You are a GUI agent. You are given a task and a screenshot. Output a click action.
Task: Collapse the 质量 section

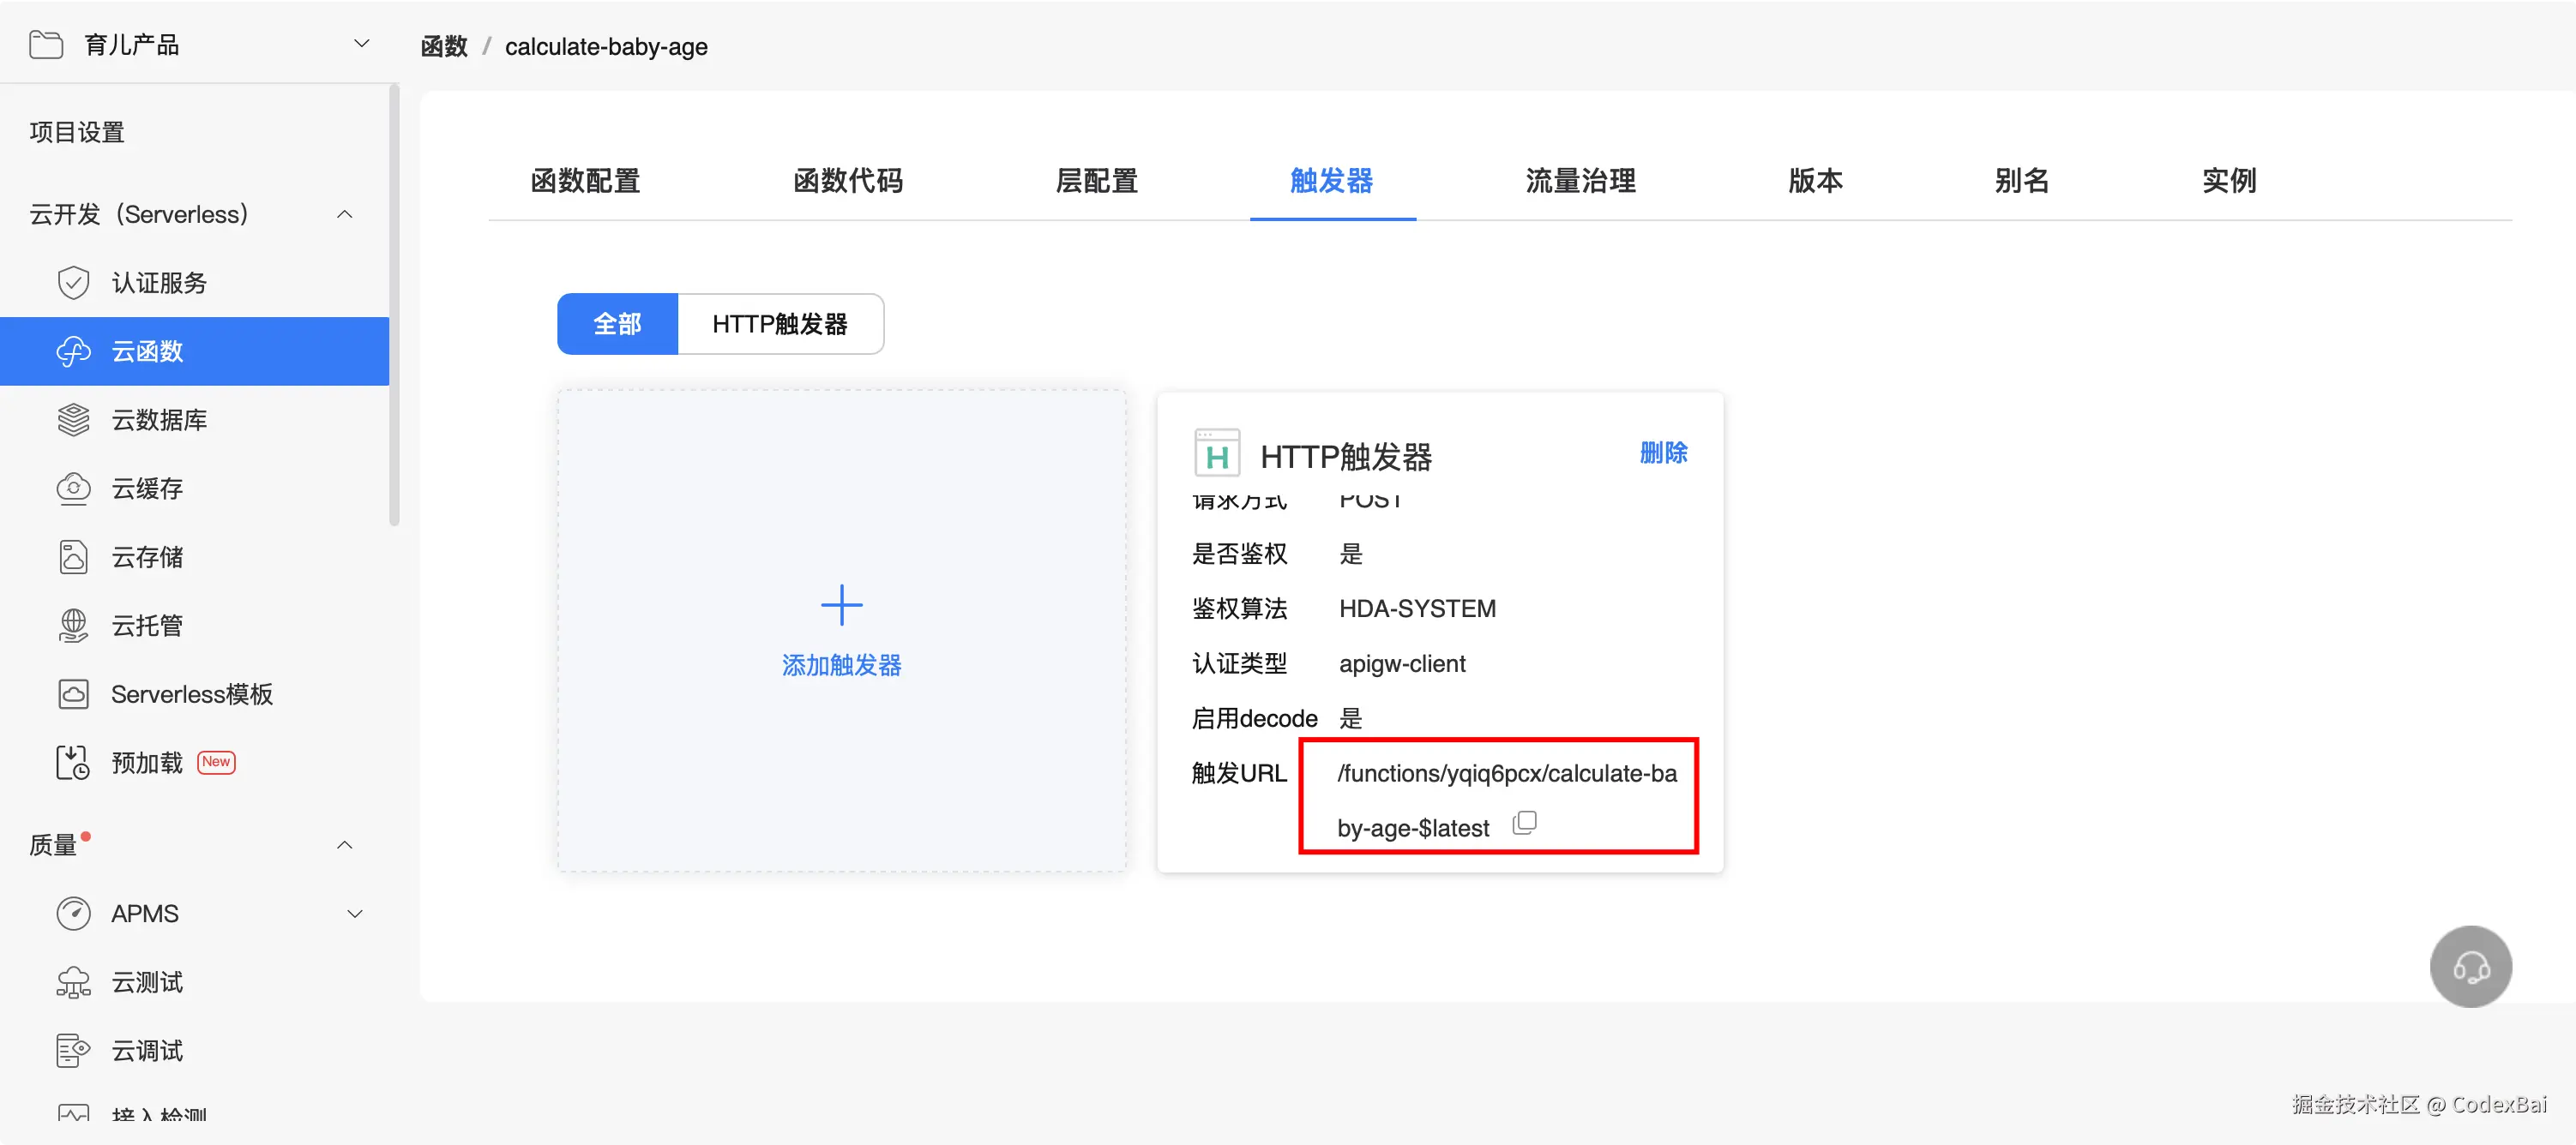click(x=345, y=845)
